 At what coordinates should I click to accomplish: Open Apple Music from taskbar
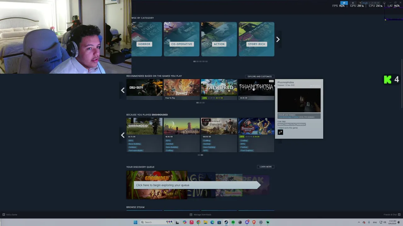(191, 222)
